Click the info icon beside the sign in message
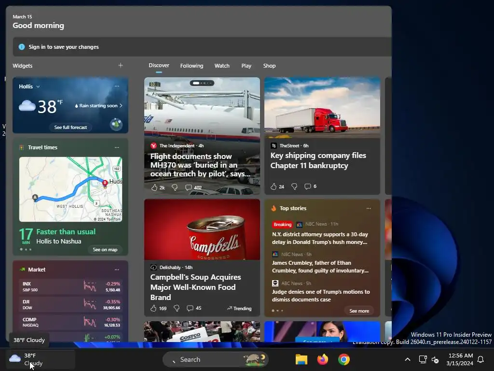The height and width of the screenshot is (371, 494). [x=22, y=47]
